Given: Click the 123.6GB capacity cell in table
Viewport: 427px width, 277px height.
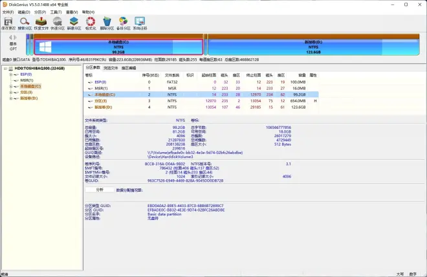Looking at the screenshot, I should click(x=298, y=107).
